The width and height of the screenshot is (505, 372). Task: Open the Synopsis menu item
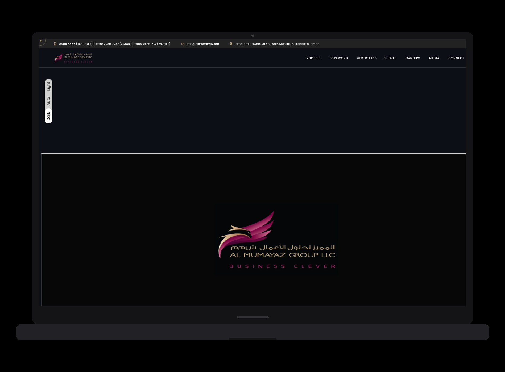312,58
